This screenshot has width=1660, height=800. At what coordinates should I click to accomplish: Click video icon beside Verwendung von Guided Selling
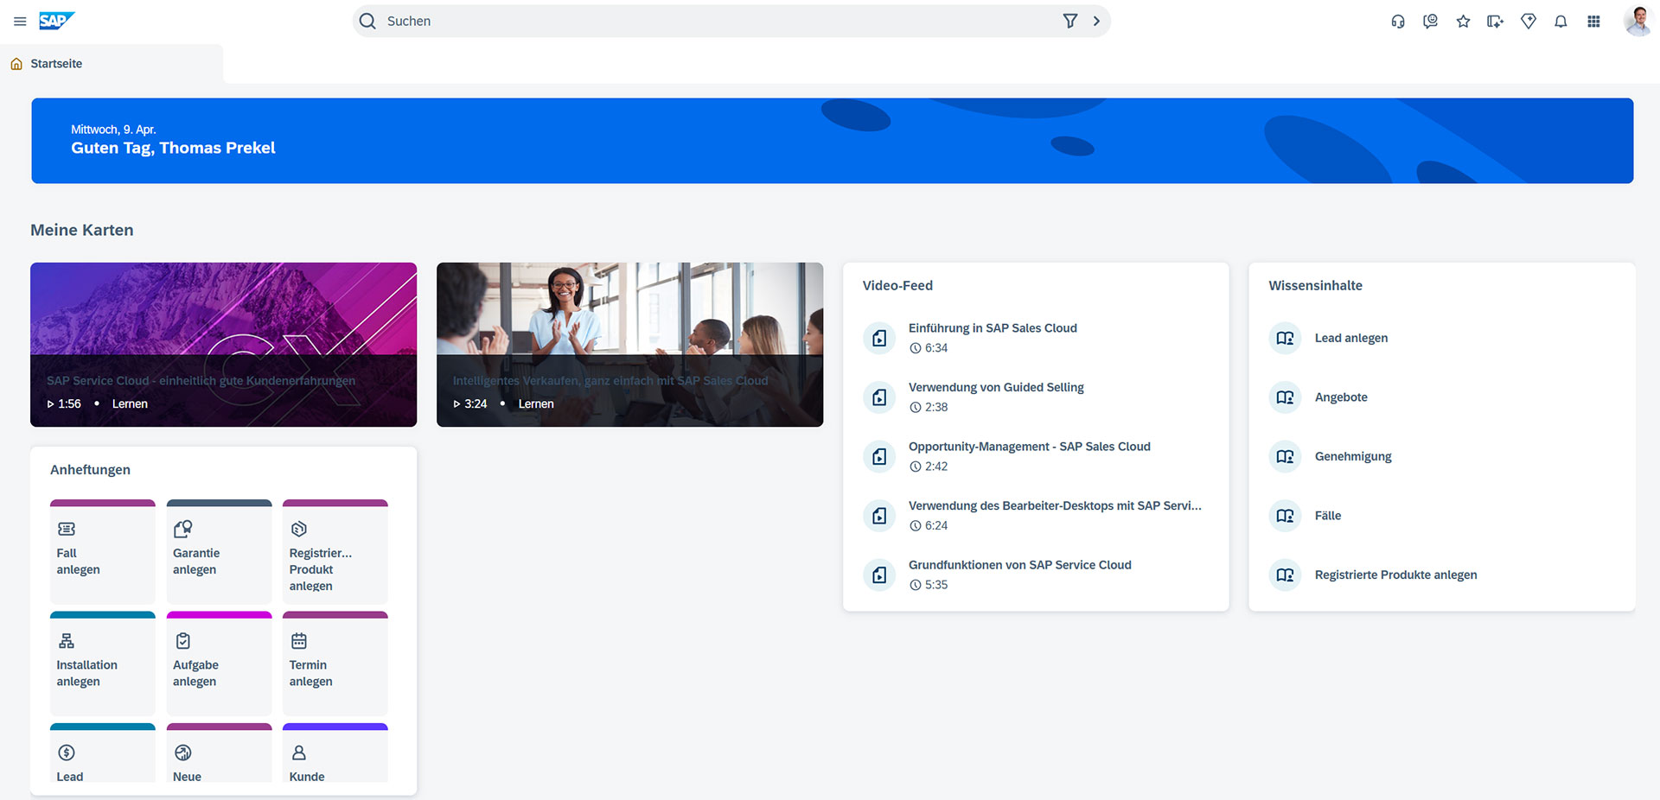(879, 397)
